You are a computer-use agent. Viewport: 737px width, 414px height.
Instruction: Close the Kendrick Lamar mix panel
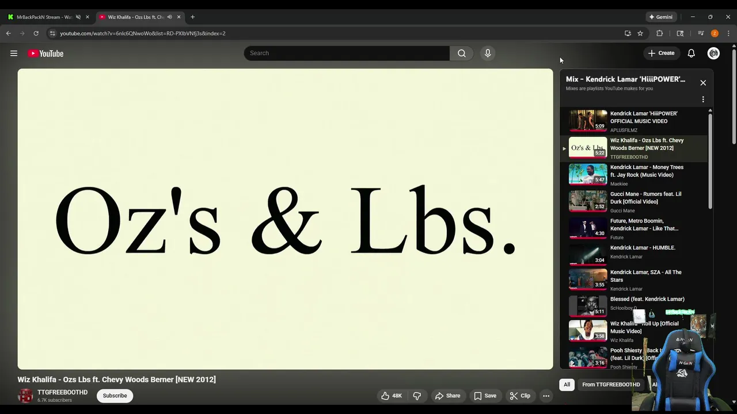(703, 83)
